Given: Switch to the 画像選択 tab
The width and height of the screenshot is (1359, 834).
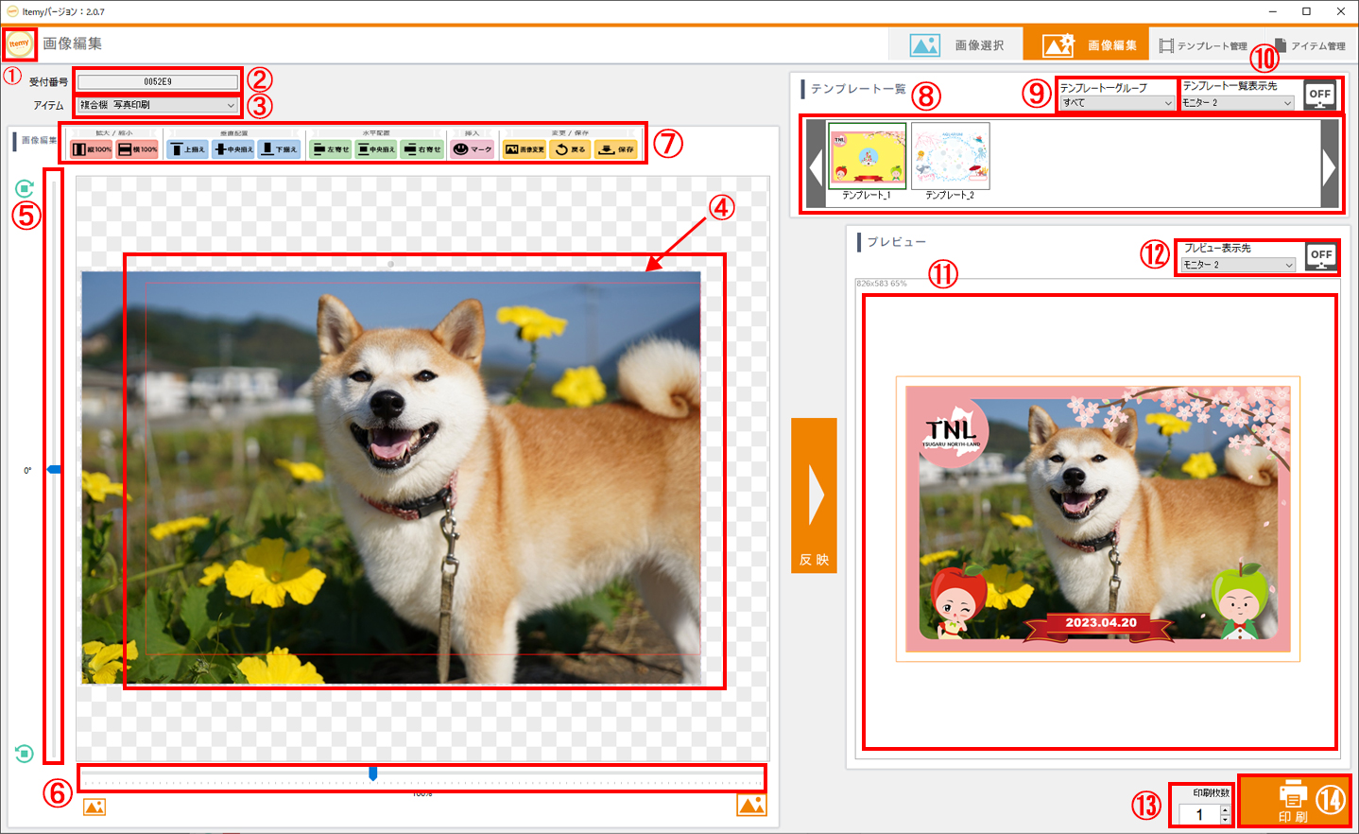Looking at the screenshot, I should pos(956,44).
